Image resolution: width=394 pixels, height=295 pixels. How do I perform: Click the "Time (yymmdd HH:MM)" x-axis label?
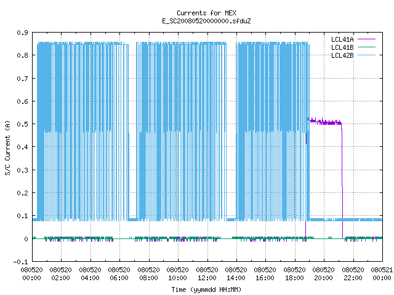tap(206, 289)
